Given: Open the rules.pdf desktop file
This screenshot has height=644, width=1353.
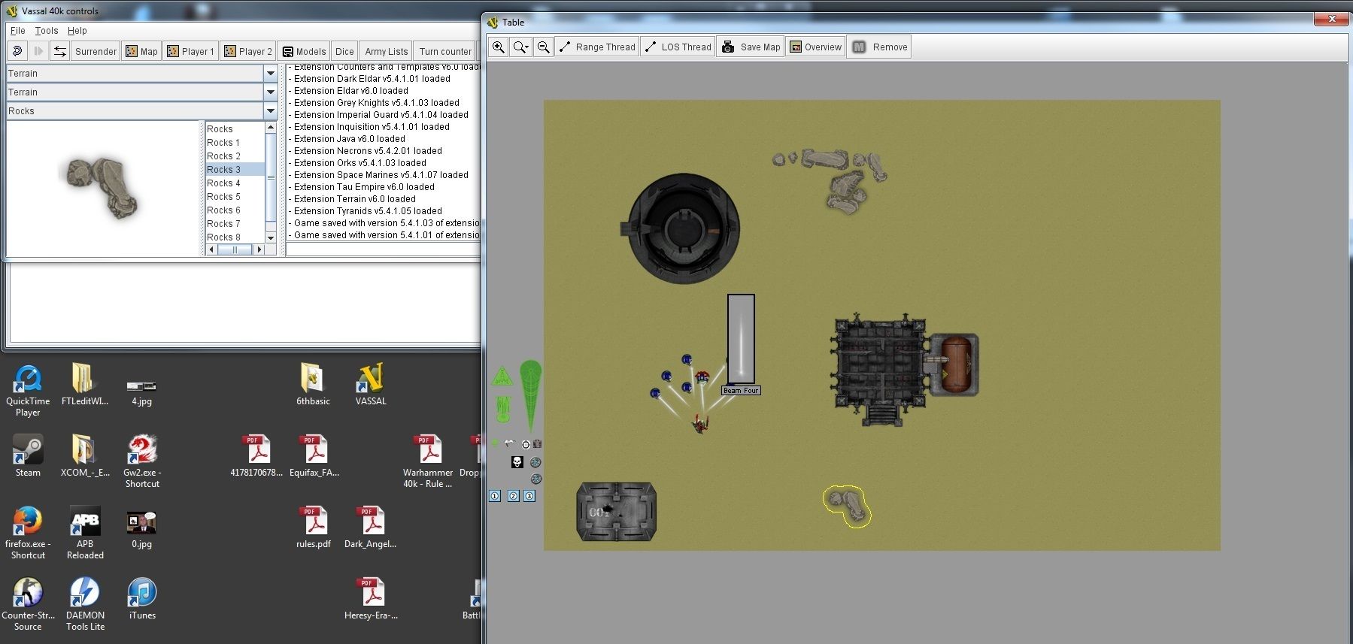Looking at the screenshot, I should 313,527.
